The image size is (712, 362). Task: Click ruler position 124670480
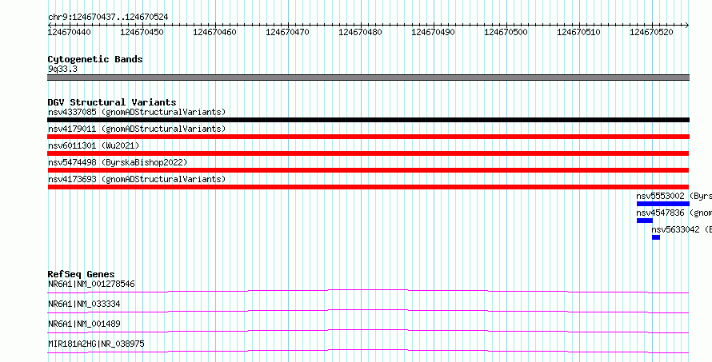(x=361, y=32)
